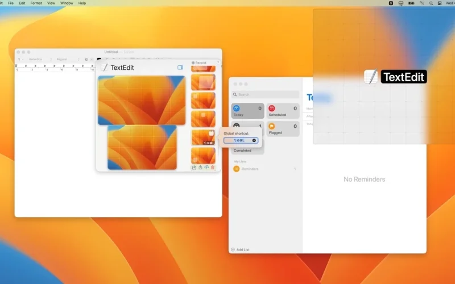Click Add List in Reminders

click(x=240, y=249)
